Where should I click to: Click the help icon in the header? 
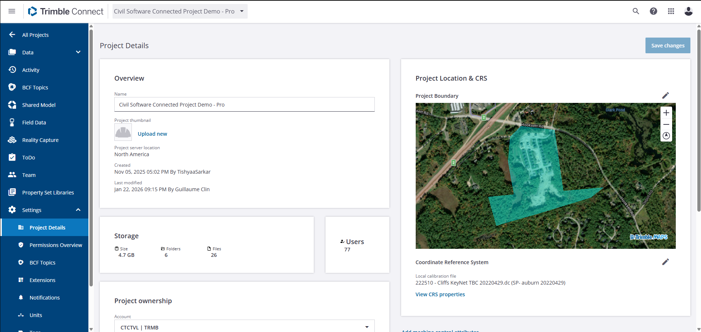(x=653, y=11)
